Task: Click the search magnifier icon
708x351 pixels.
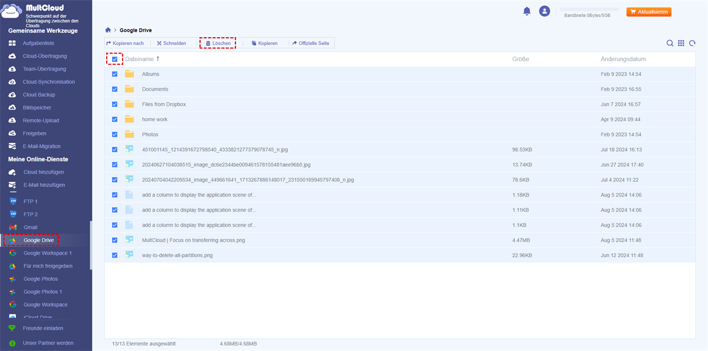Action: point(670,43)
